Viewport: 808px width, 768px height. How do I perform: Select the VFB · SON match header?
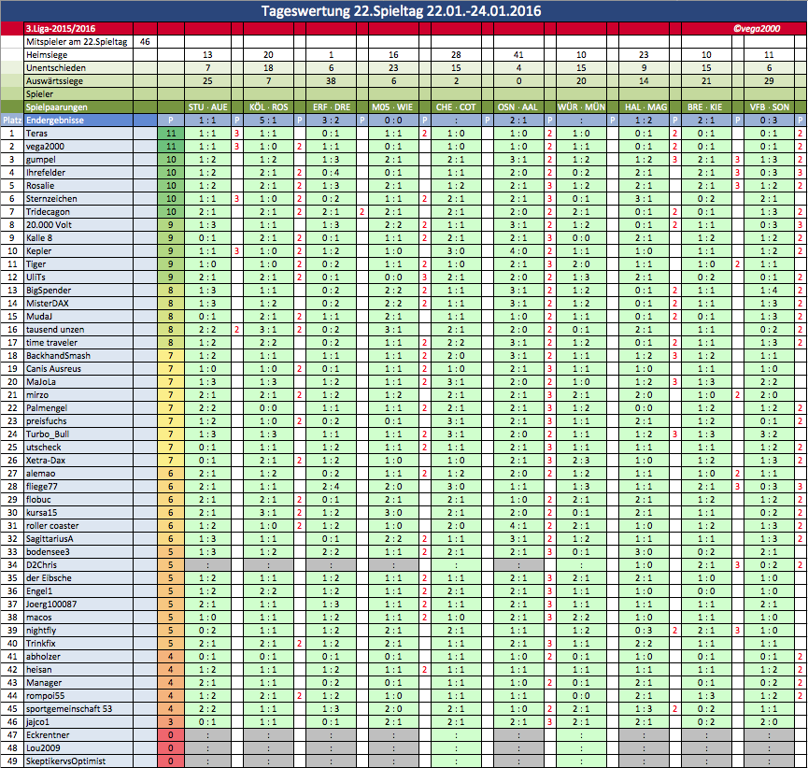770,107
